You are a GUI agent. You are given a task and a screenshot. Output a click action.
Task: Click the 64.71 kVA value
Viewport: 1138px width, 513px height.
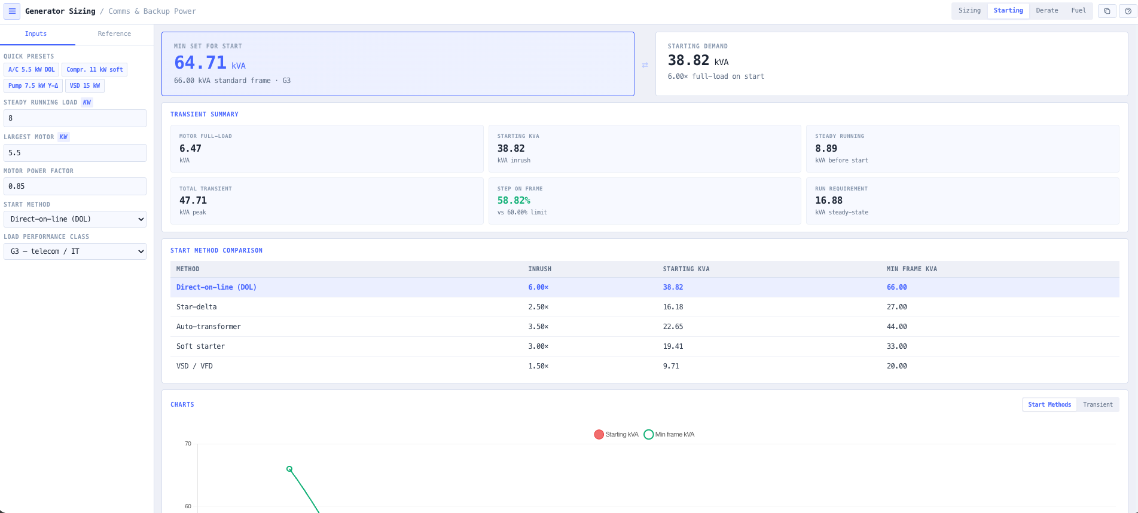[x=209, y=63]
